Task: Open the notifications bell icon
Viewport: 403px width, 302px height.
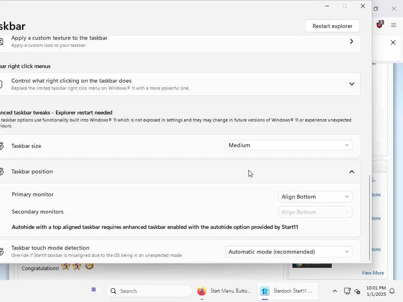Action: click(x=392, y=291)
